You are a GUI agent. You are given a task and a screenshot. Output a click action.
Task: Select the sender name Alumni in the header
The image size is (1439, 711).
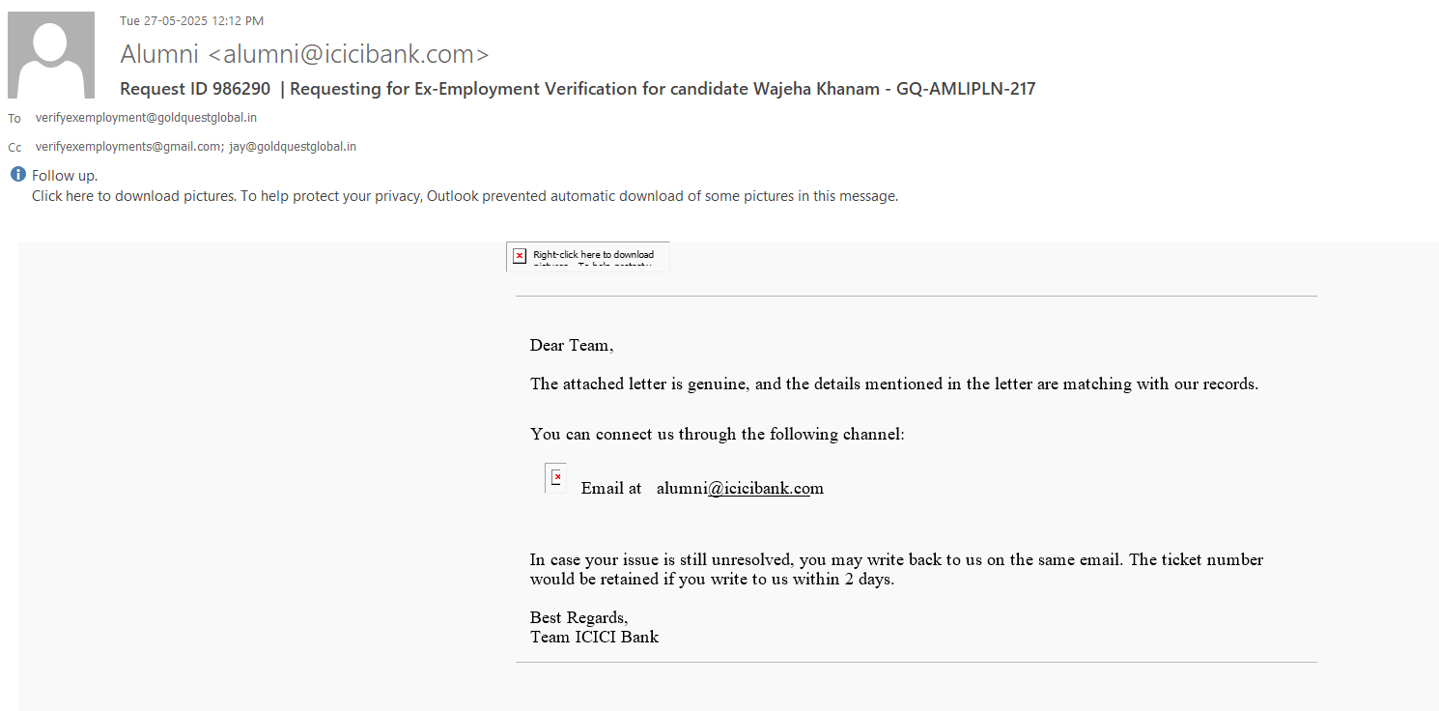pyautogui.click(x=159, y=54)
